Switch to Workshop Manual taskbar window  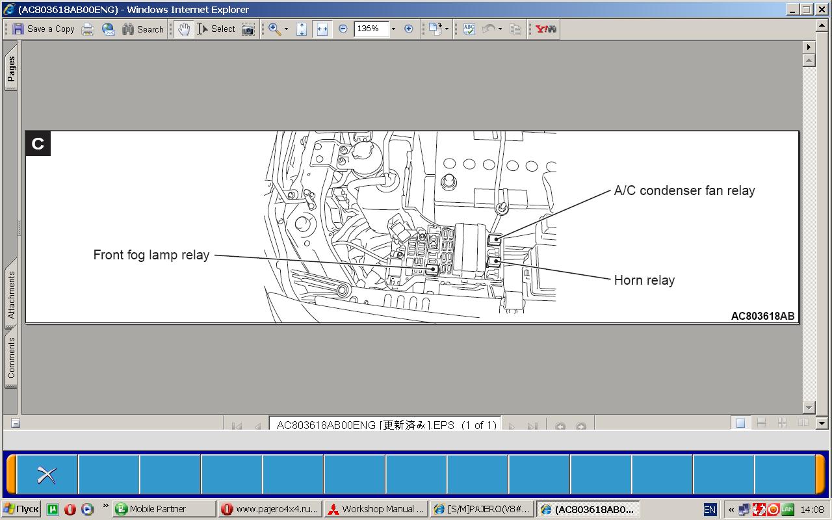(376, 509)
